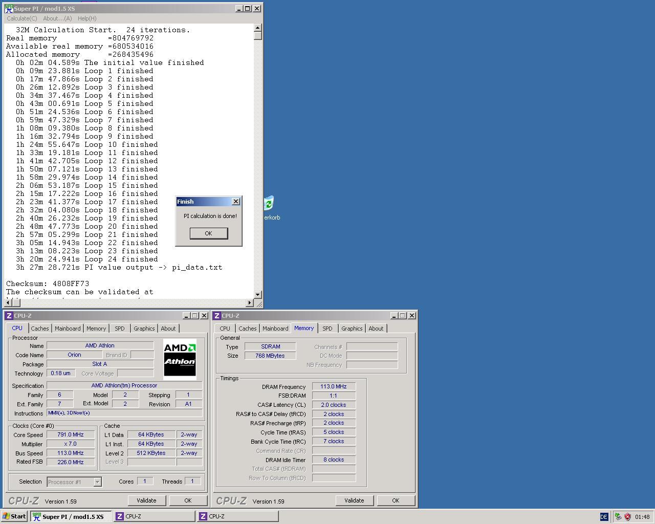655x524 pixels.
Task: Click the green network tray icon
Action: click(618, 517)
